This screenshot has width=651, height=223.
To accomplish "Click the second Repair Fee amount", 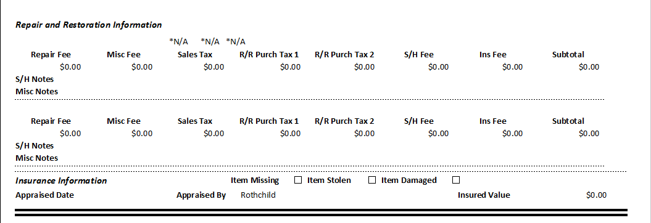I will click(x=70, y=134).
